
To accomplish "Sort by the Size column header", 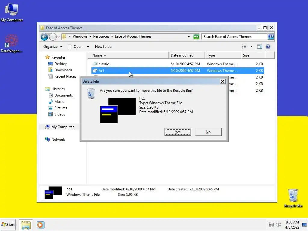I will coord(253,55).
